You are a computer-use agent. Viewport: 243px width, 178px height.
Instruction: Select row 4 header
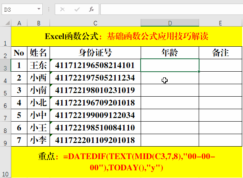[x=5, y=78]
